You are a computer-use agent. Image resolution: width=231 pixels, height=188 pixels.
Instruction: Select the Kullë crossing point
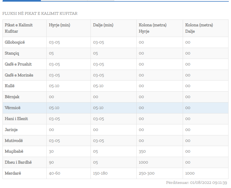pyautogui.click(x=10, y=86)
